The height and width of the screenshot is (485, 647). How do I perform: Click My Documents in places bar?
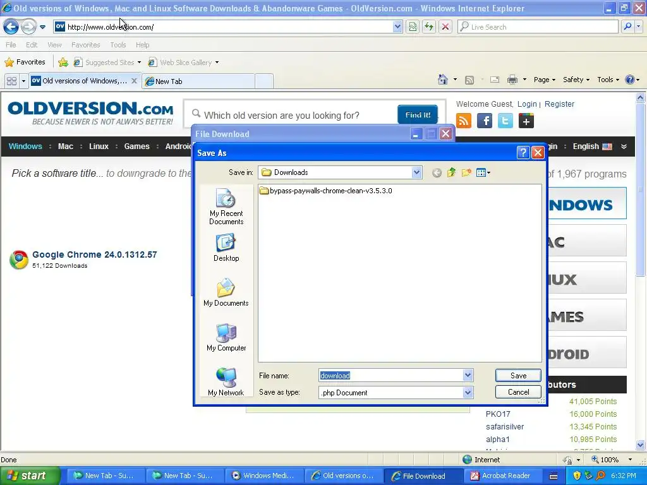pos(226,292)
